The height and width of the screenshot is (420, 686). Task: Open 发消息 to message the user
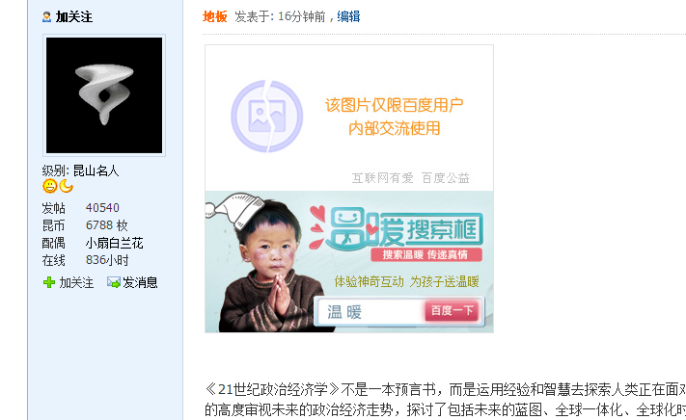point(140,283)
